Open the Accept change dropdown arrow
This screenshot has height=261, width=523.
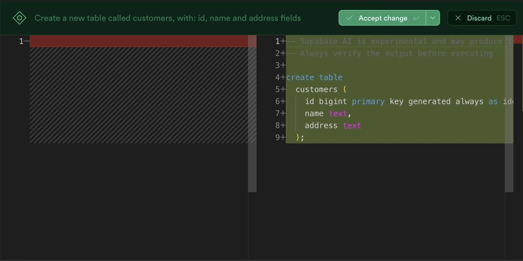(433, 18)
